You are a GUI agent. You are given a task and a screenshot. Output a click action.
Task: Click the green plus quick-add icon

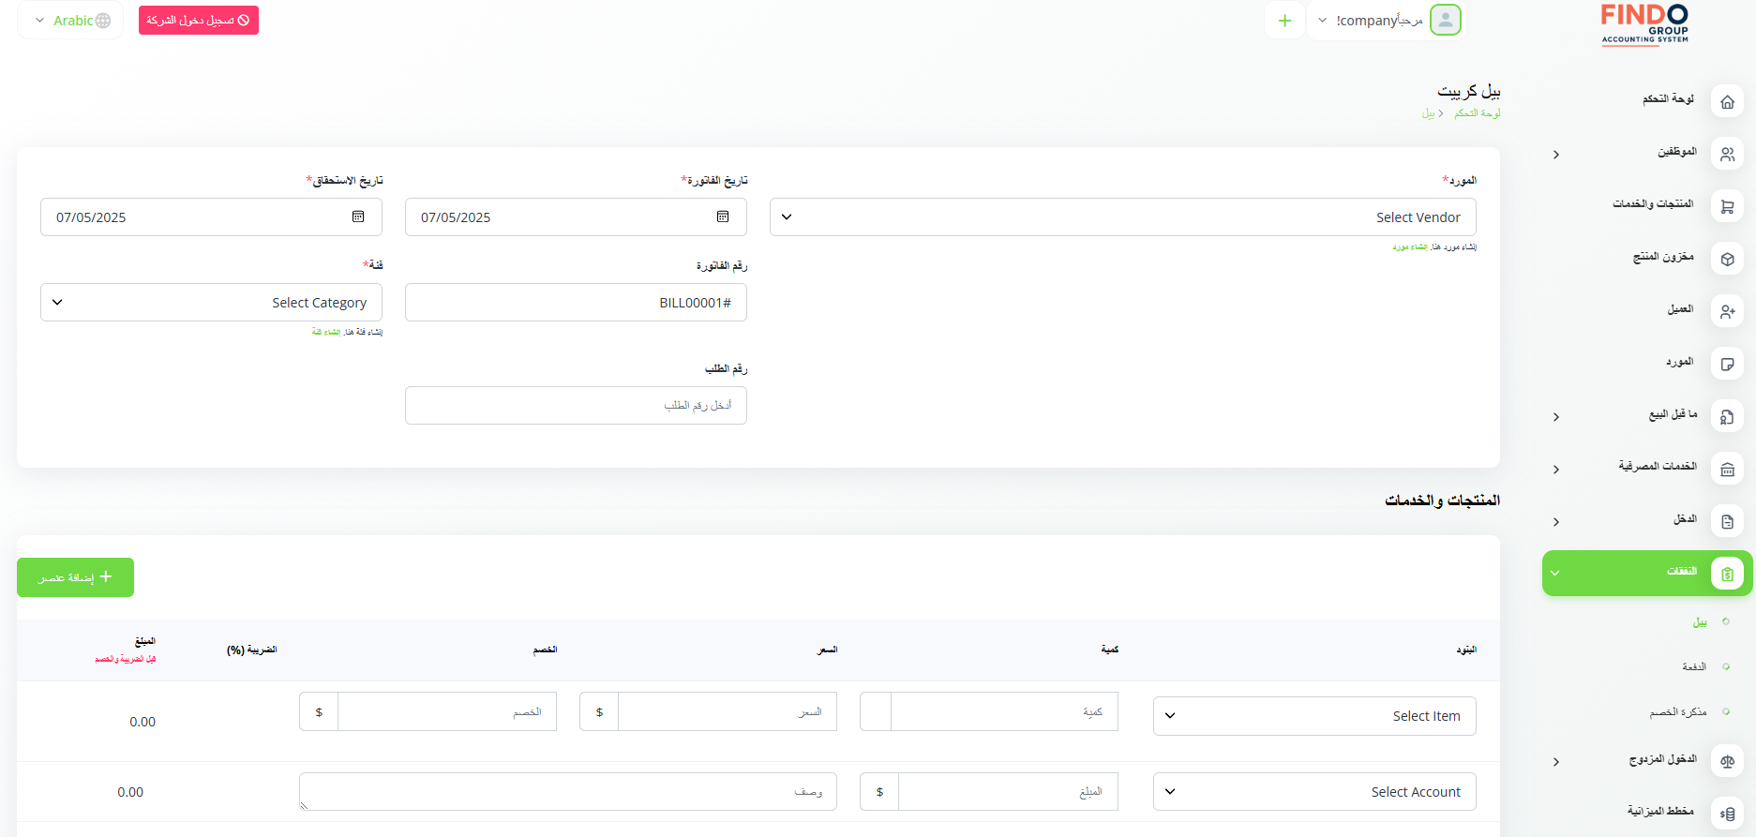(1284, 21)
